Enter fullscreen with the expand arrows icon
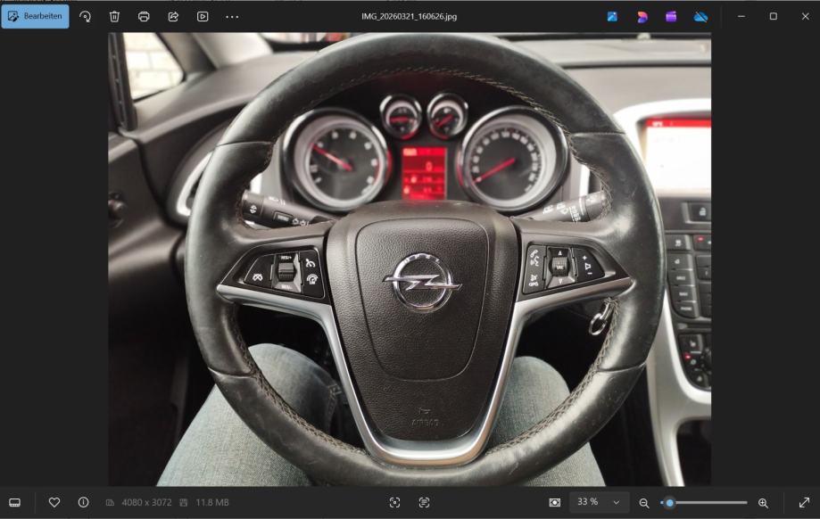This screenshot has height=519, width=820. tap(804, 502)
